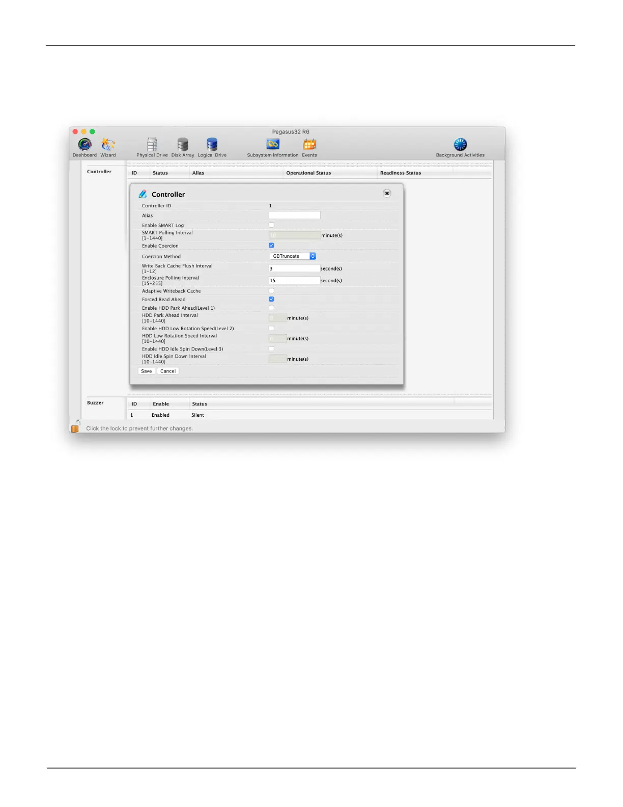Open Events log
The height and width of the screenshot is (807, 623).
(x=309, y=148)
